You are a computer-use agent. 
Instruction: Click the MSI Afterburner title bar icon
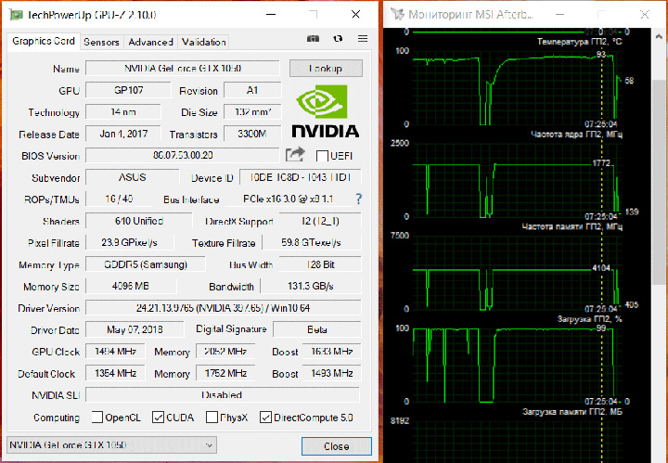pos(397,14)
